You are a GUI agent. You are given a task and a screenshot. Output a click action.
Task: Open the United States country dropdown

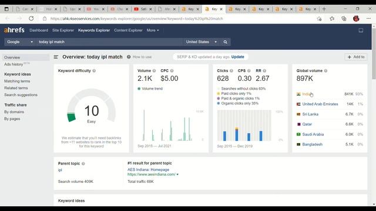pyautogui.click(x=202, y=42)
